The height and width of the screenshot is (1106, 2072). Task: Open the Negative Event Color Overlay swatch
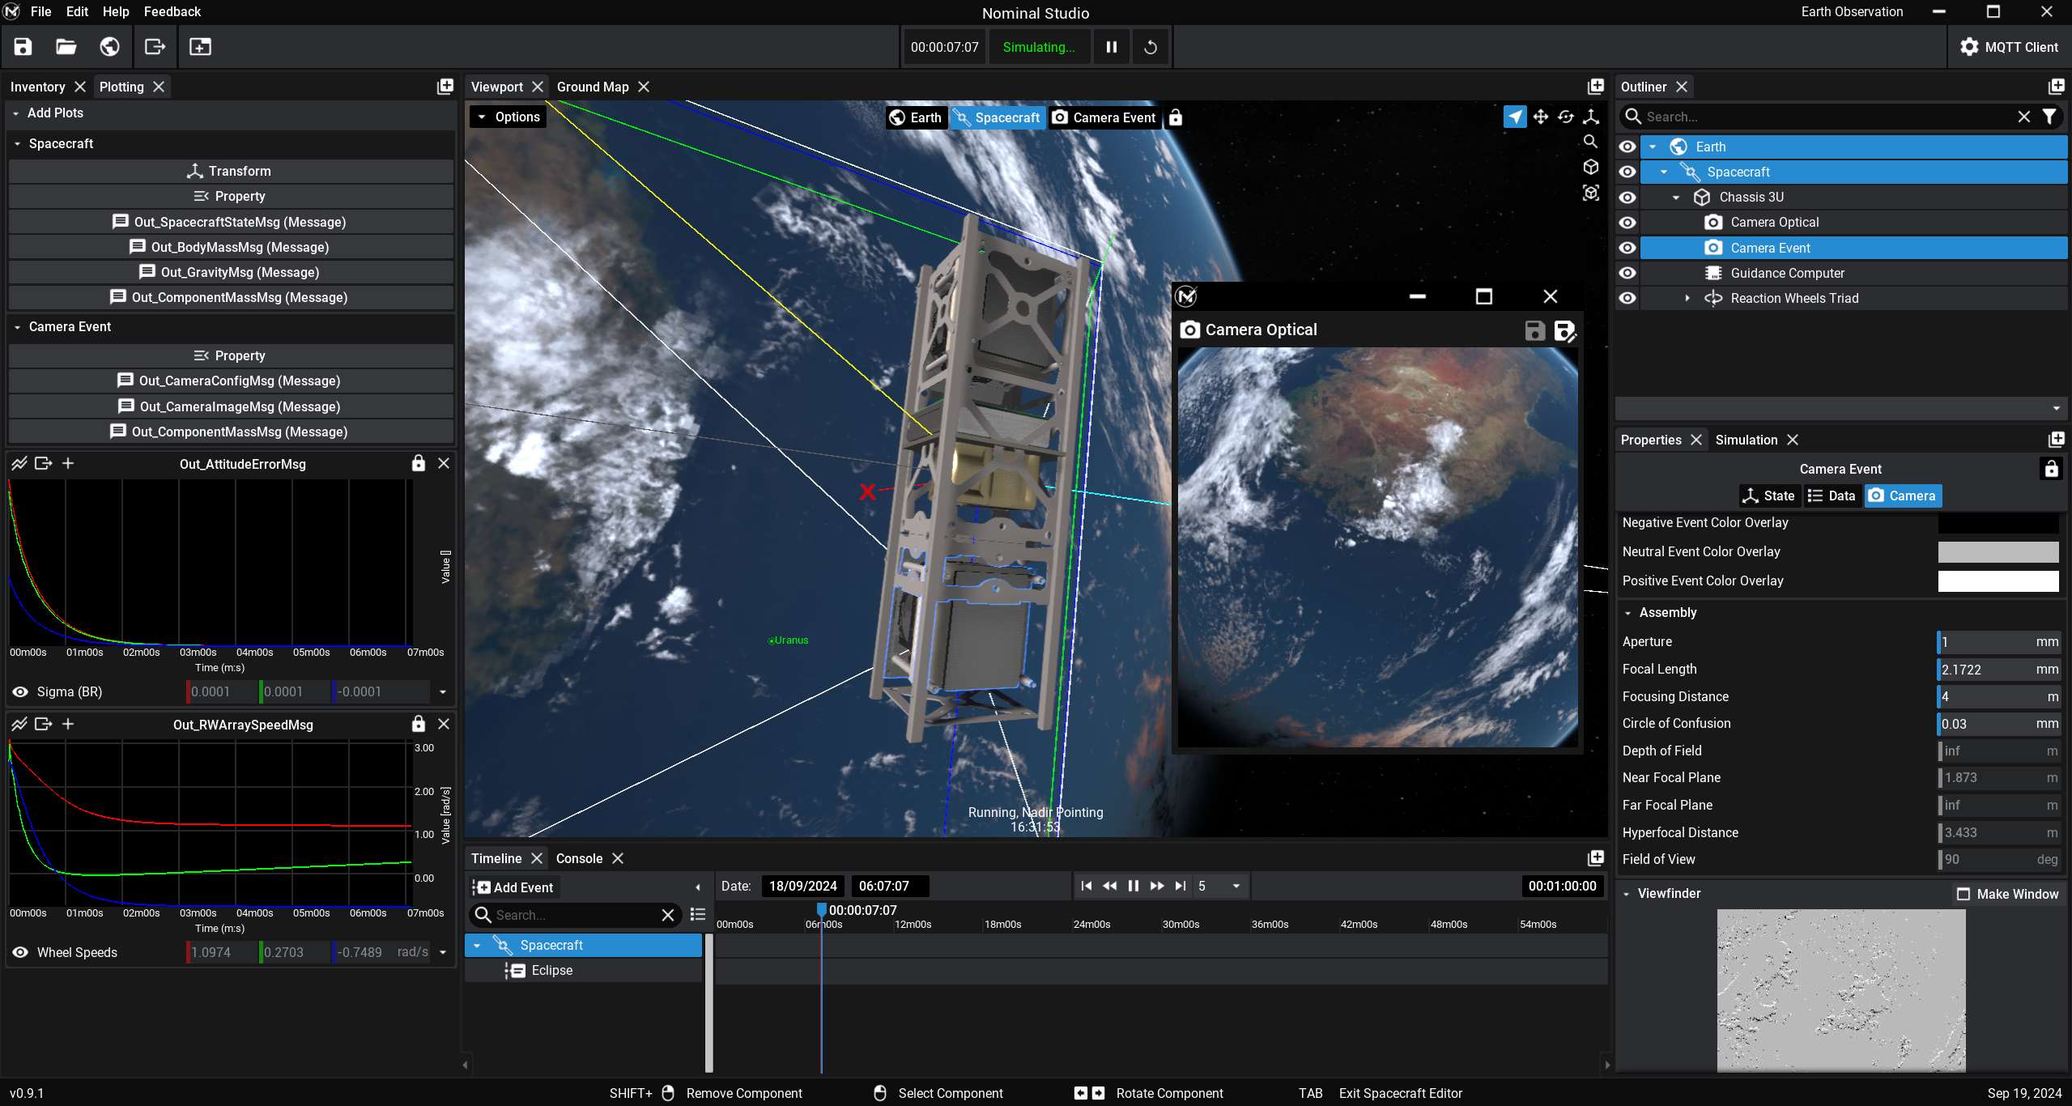[x=1998, y=523]
